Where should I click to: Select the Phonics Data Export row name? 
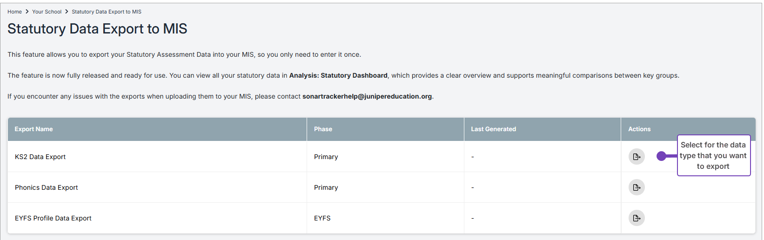pos(46,187)
